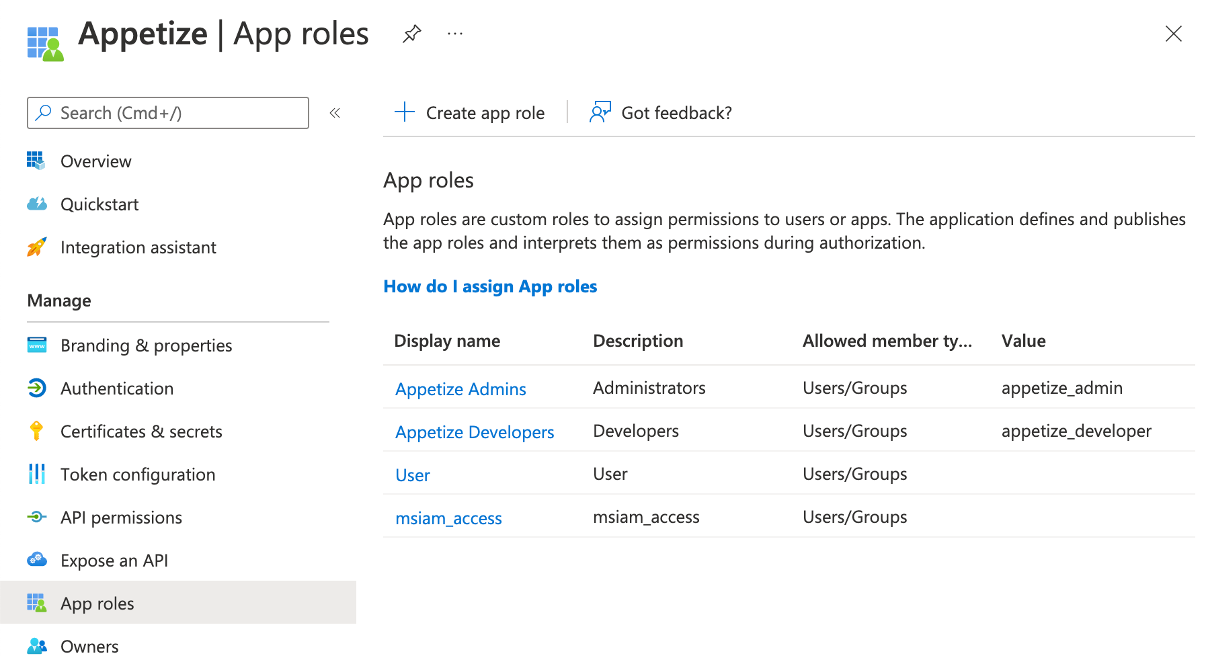Click the pin icon beside the App roles title
This screenshot has width=1206, height=660.
click(x=411, y=34)
